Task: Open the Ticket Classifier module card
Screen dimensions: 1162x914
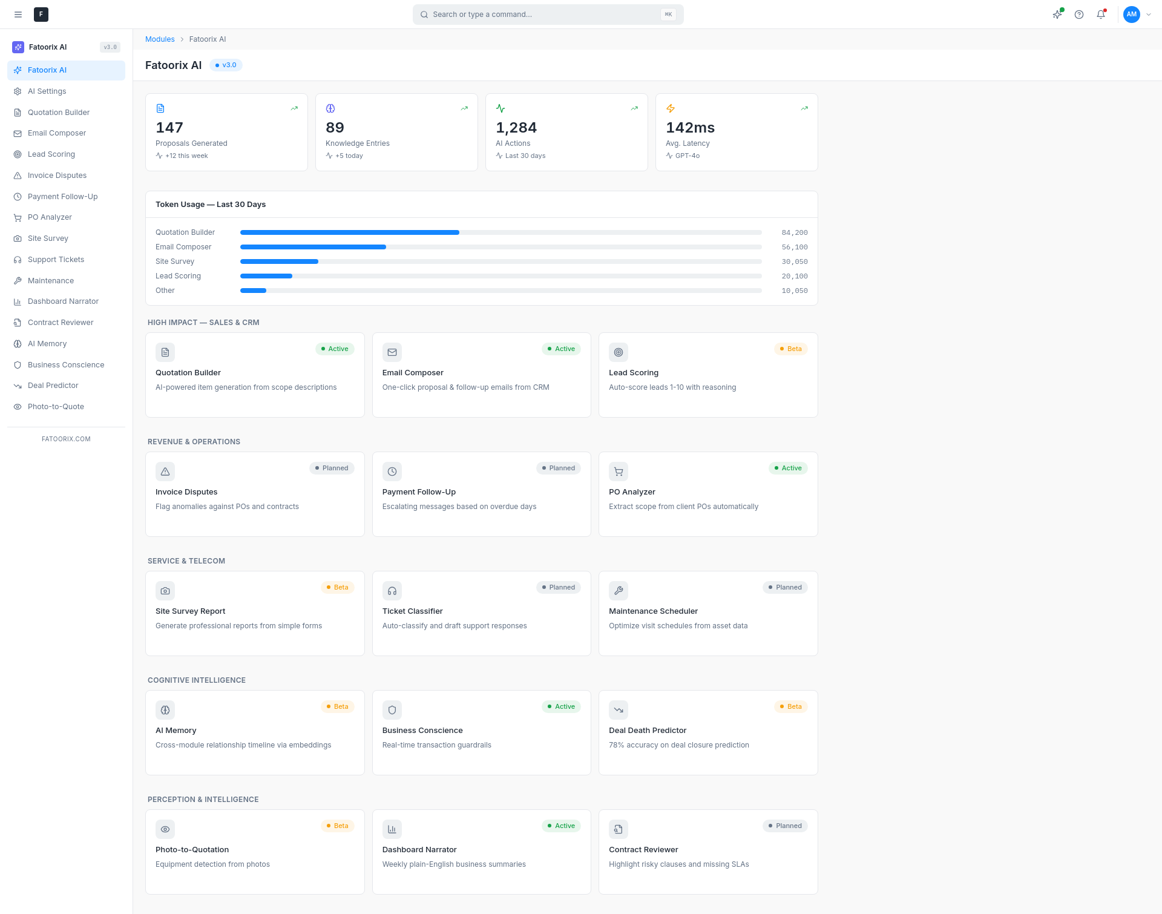Action: click(482, 613)
